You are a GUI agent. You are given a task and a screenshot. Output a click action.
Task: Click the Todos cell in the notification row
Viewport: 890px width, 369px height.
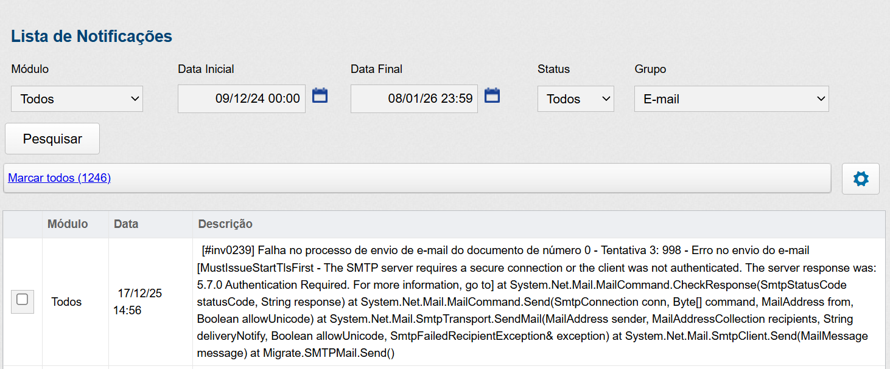point(66,302)
